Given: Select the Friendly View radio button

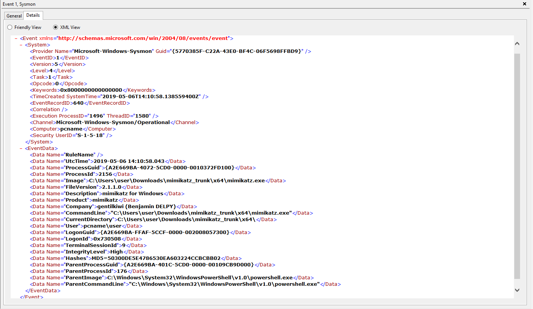Looking at the screenshot, I should [x=24, y=27].
